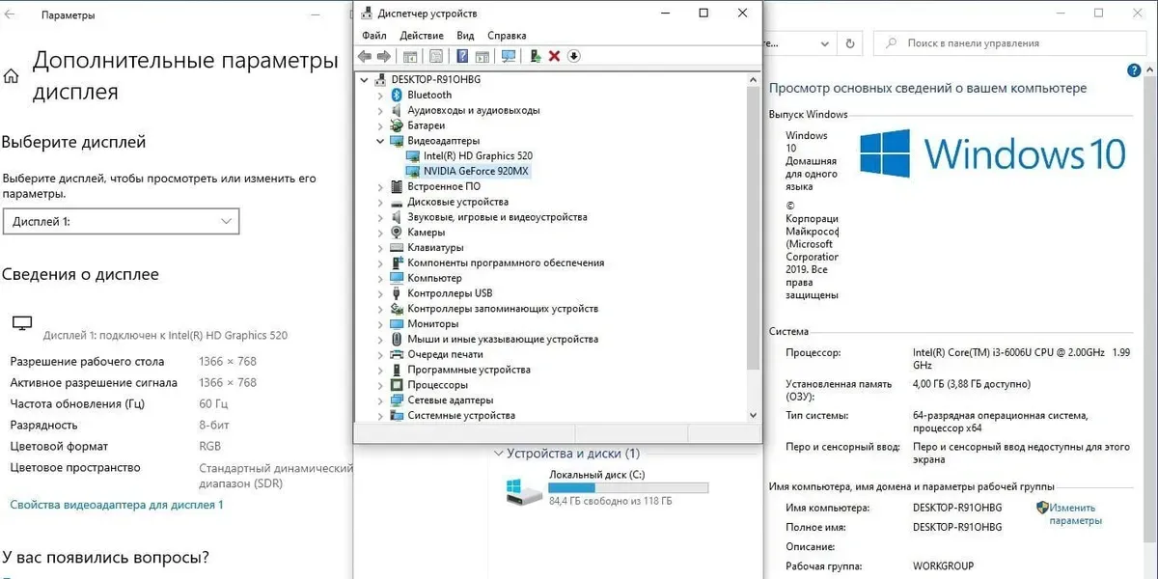Open the Вид menu
1158x579 pixels.
[465, 36]
